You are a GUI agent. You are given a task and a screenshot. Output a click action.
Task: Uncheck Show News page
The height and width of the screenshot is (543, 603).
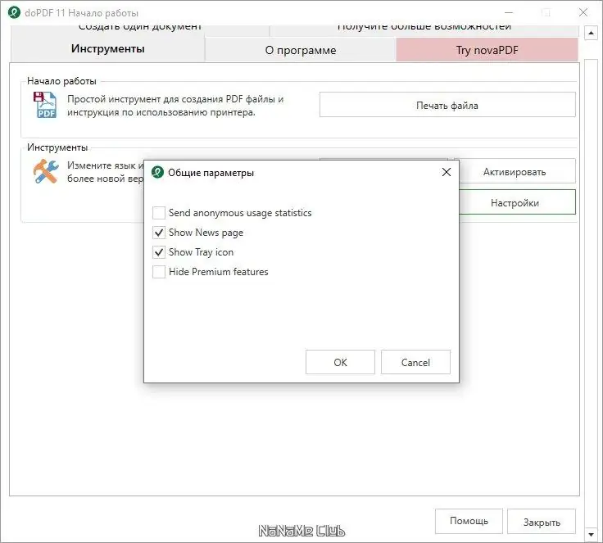tap(159, 233)
